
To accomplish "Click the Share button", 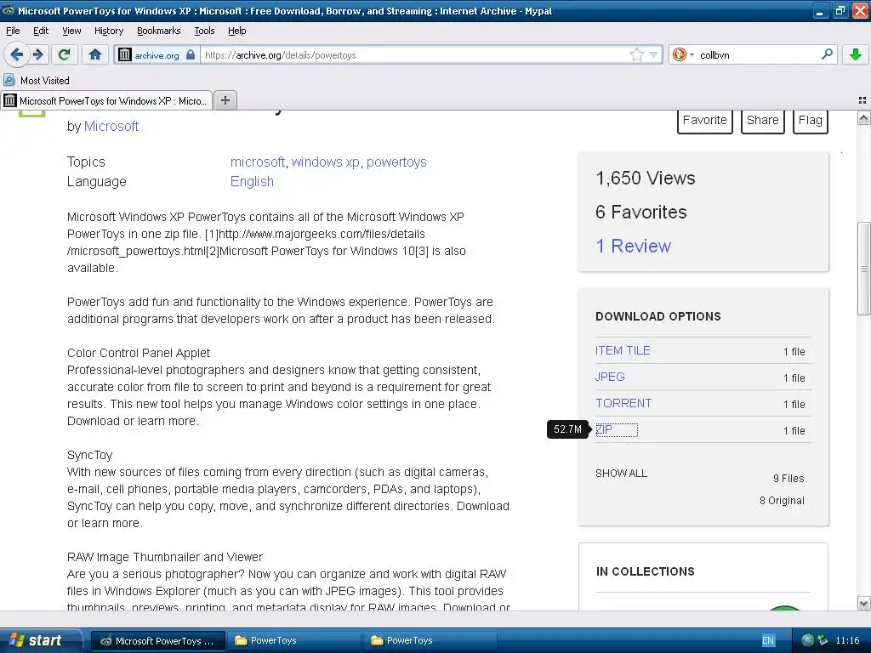I will [x=762, y=121].
